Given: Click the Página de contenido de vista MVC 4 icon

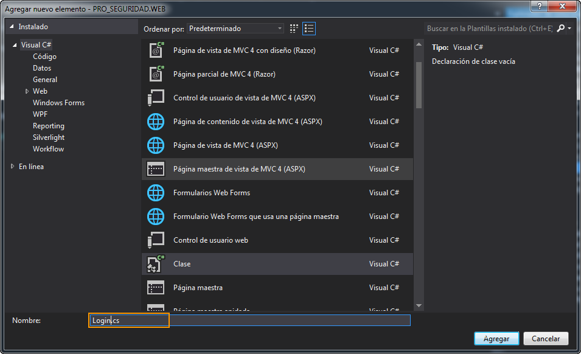Looking at the screenshot, I should [x=156, y=121].
